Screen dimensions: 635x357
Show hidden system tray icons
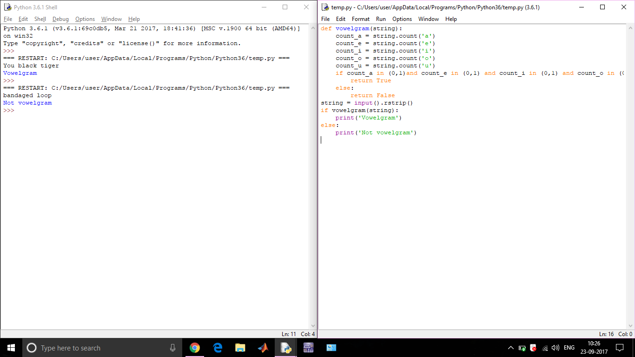click(x=511, y=348)
